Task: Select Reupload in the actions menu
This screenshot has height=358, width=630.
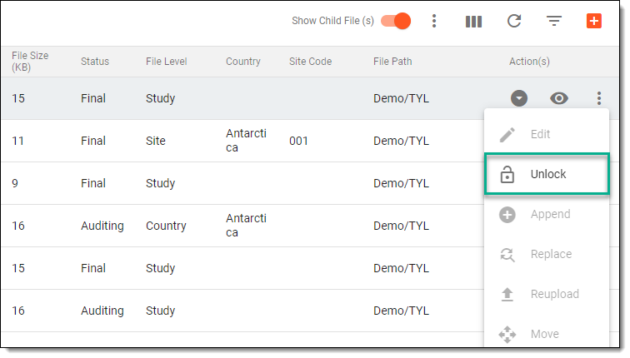Action: pyautogui.click(x=547, y=294)
